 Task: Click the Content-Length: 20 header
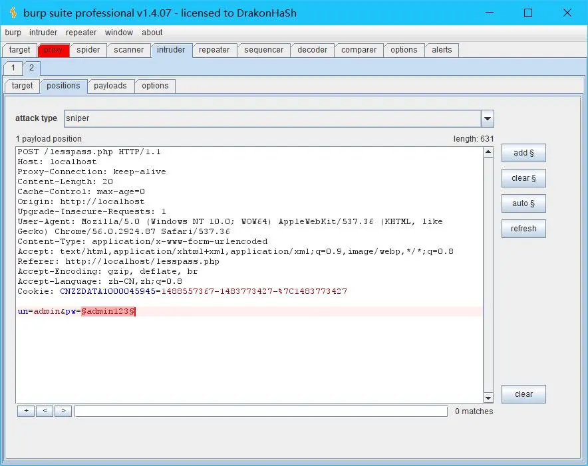(x=65, y=182)
